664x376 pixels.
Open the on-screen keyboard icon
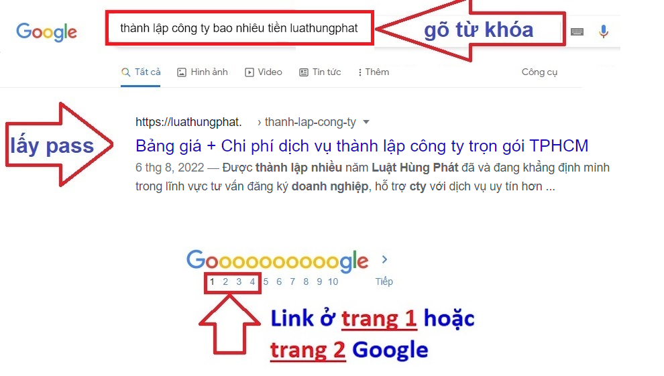[x=577, y=32]
